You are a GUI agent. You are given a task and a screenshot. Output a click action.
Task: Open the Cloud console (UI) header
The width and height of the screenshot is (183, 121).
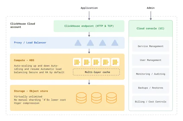pyautogui.click(x=150, y=28)
